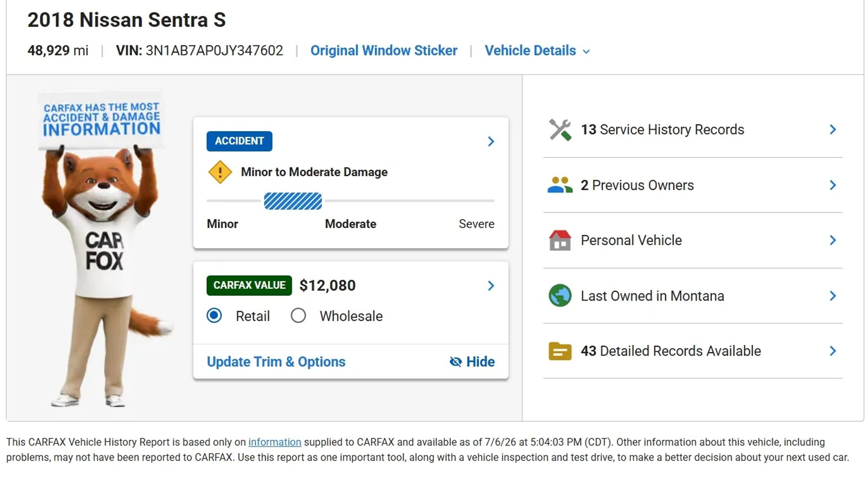Screen dimensions: 866x481
Task: Expand 2 Previous Owners chevron
Action: tap(833, 185)
